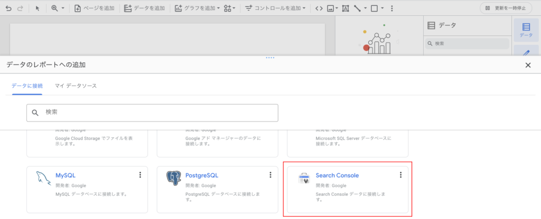
Task: Click the データ panel header icon
Action: point(431,25)
